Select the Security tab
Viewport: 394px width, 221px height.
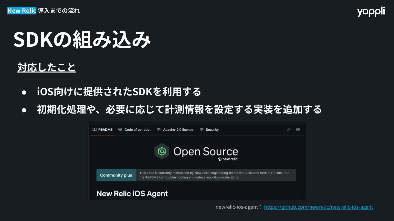click(x=209, y=130)
